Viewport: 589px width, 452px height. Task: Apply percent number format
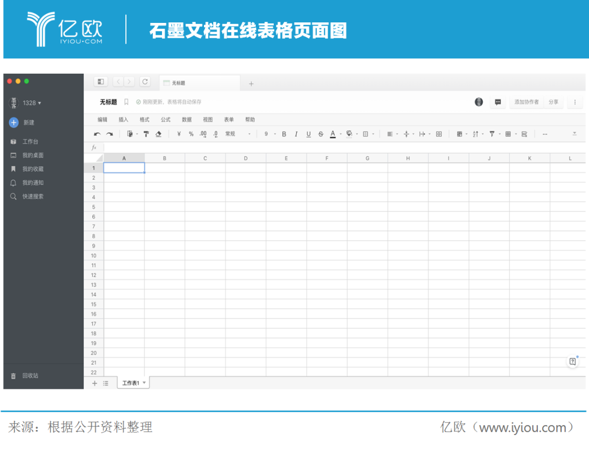191,134
